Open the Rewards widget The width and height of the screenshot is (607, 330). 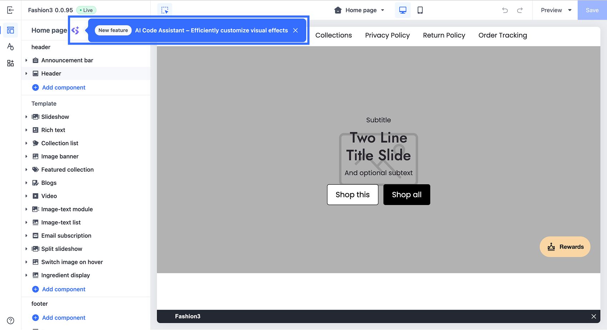(565, 247)
